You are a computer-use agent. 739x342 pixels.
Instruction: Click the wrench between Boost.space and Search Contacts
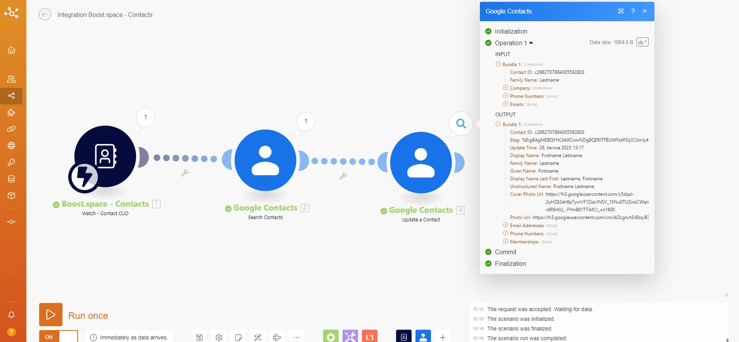point(185,173)
